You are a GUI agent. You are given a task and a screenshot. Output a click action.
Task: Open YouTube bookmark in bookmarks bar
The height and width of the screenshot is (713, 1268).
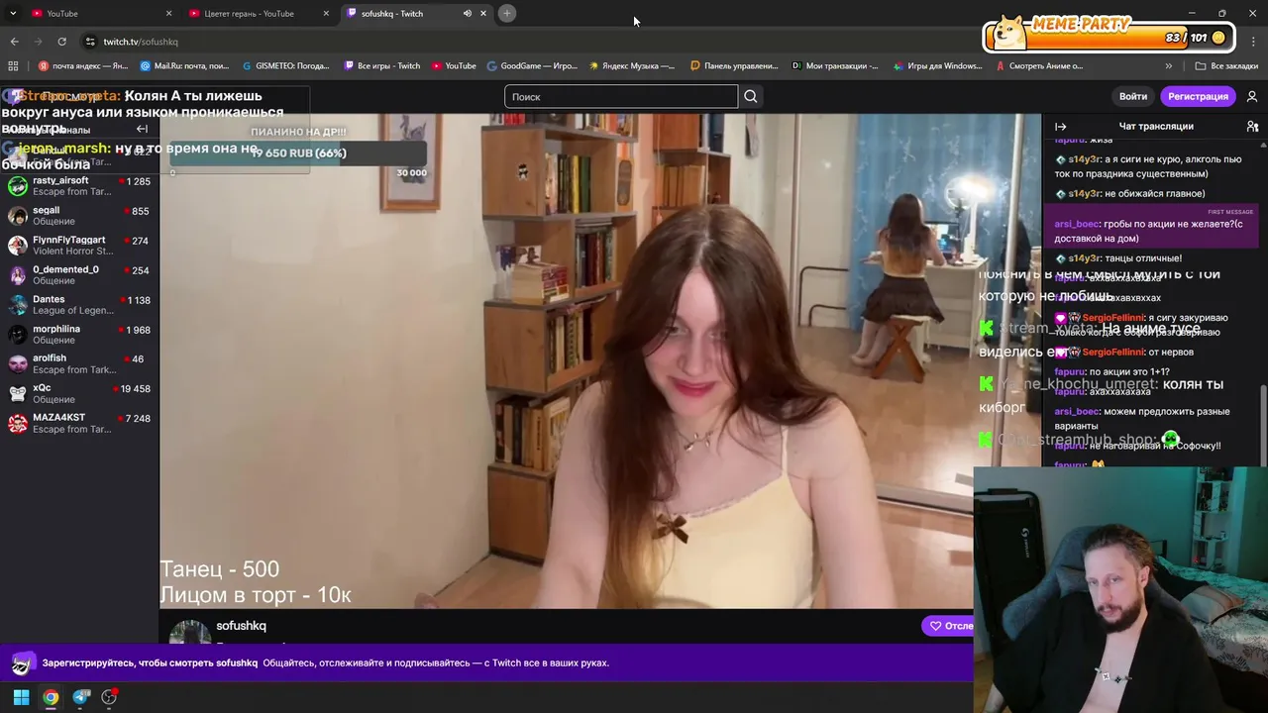coord(454,65)
